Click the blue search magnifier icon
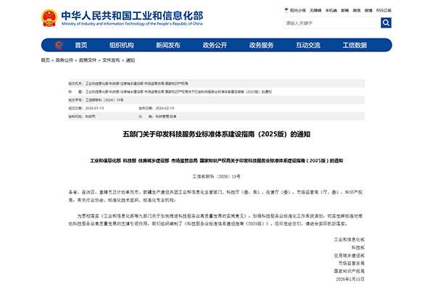 tap(387, 23)
